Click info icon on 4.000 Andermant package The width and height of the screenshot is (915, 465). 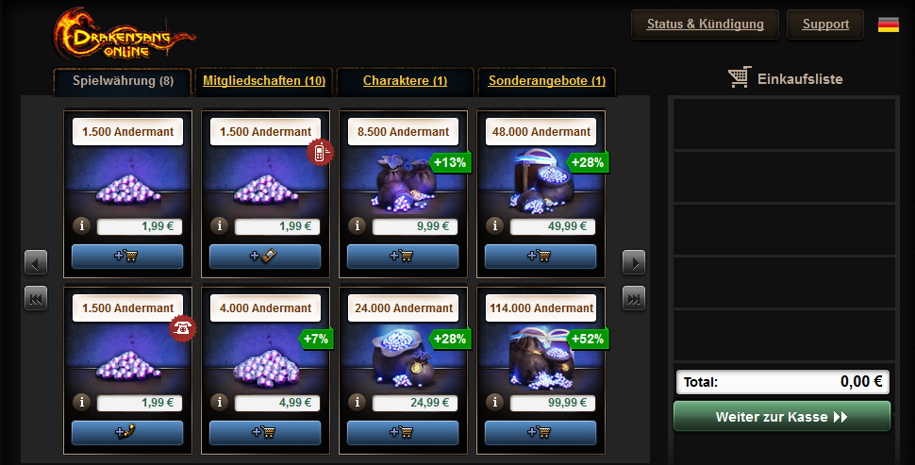(x=220, y=402)
